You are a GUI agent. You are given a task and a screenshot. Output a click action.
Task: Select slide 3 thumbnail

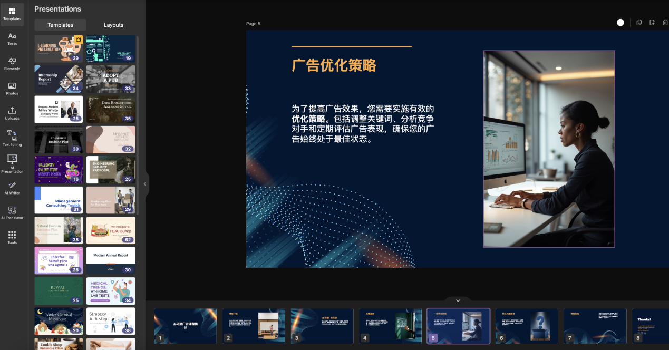coord(322,326)
